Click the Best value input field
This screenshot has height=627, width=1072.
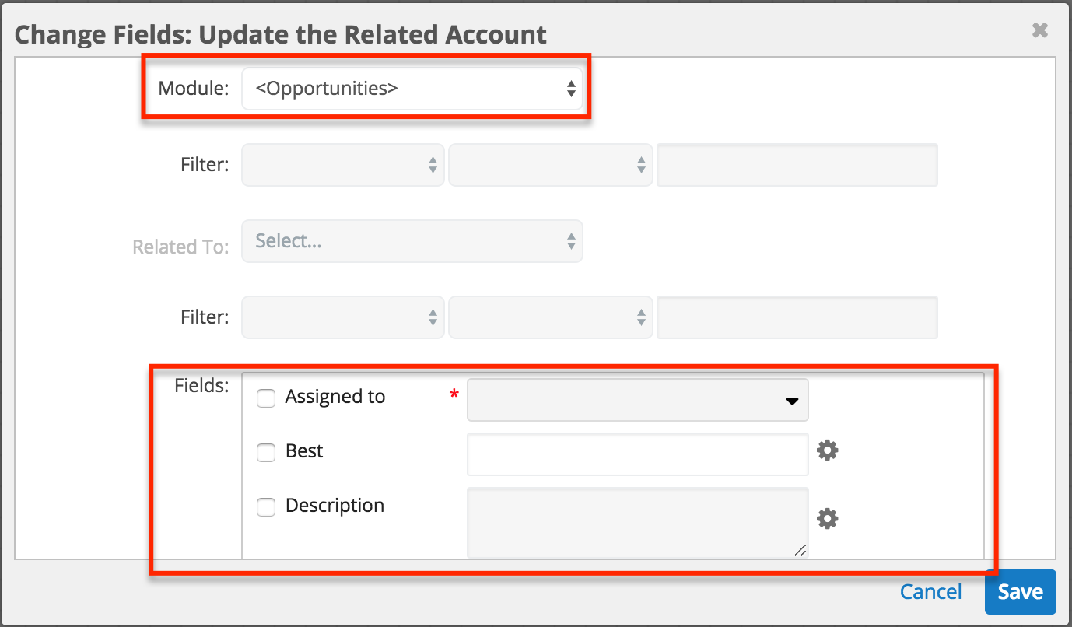[x=637, y=454]
